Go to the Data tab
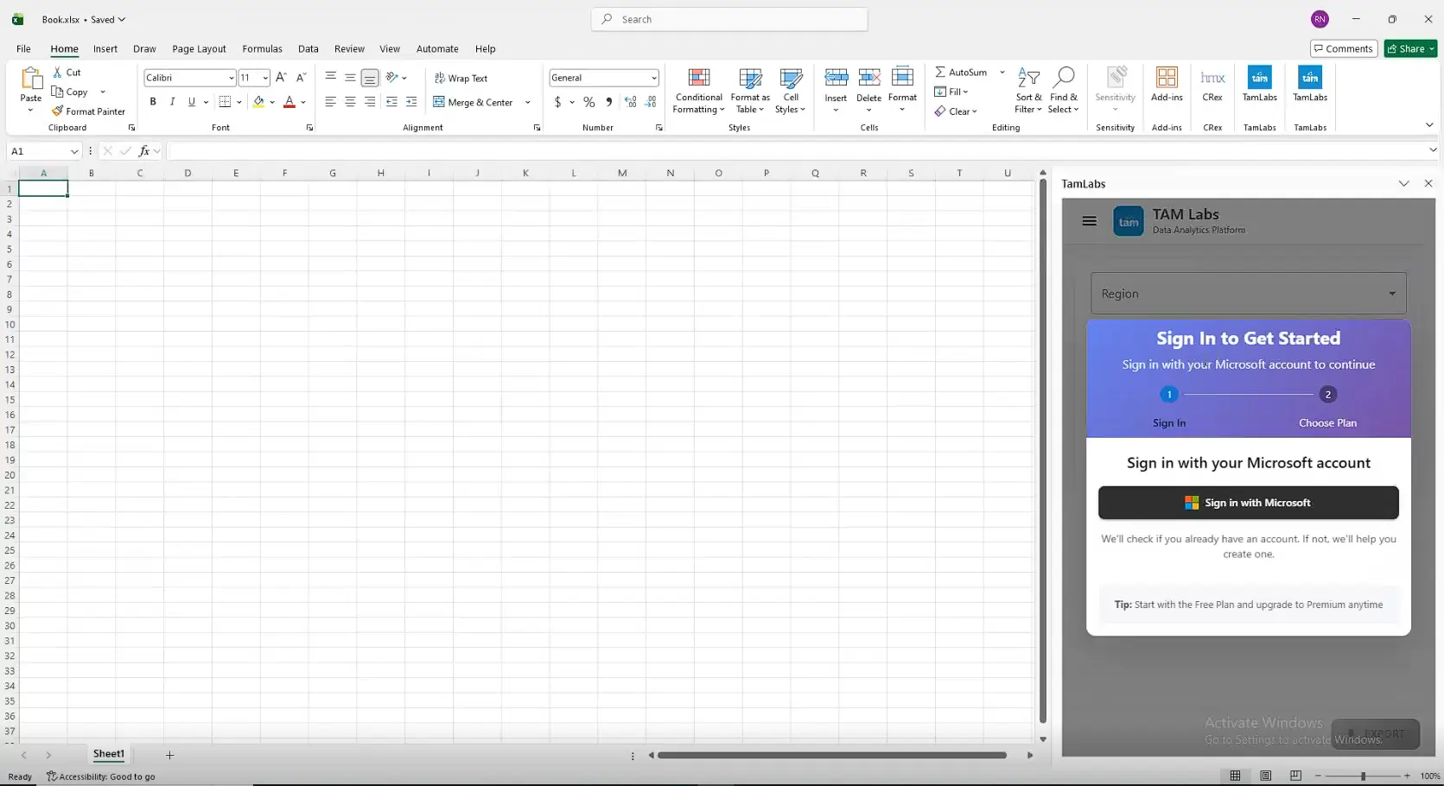The height and width of the screenshot is (786, 1444). [309, 48]
